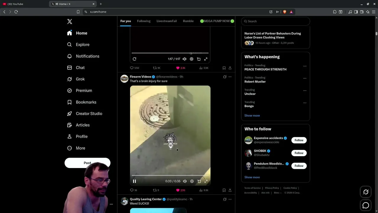The height and width of the screenshot is (213, 378).
Task: Mute the 1:17 video volume
Action: 185,59
